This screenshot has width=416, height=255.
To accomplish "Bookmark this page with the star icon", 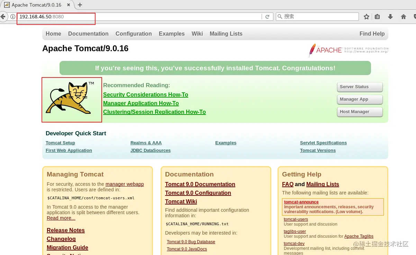I will (x=366, y=16).
